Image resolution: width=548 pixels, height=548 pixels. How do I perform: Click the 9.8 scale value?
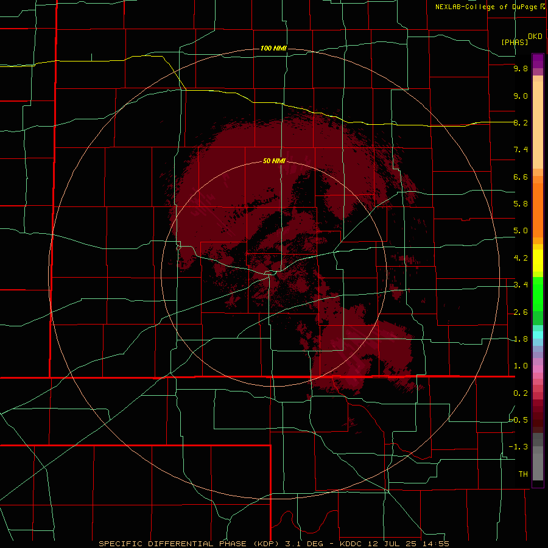[x=521, y=68]
